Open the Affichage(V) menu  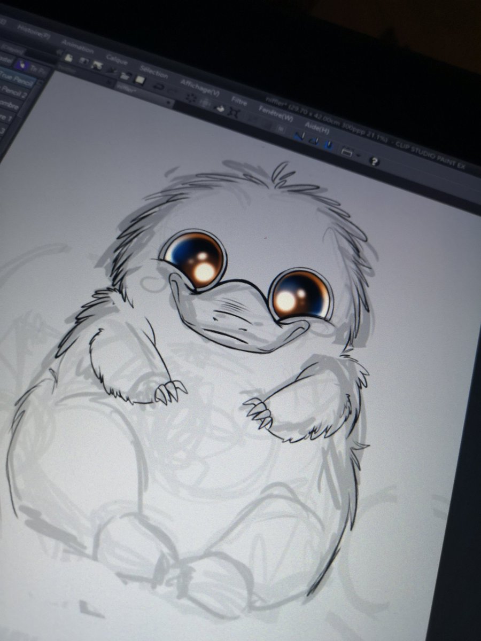200,88
